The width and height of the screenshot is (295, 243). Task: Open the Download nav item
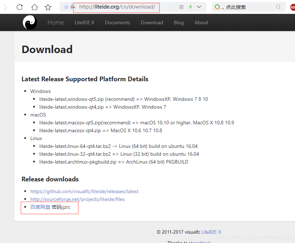pyautogui.click(x=152, y=22)
